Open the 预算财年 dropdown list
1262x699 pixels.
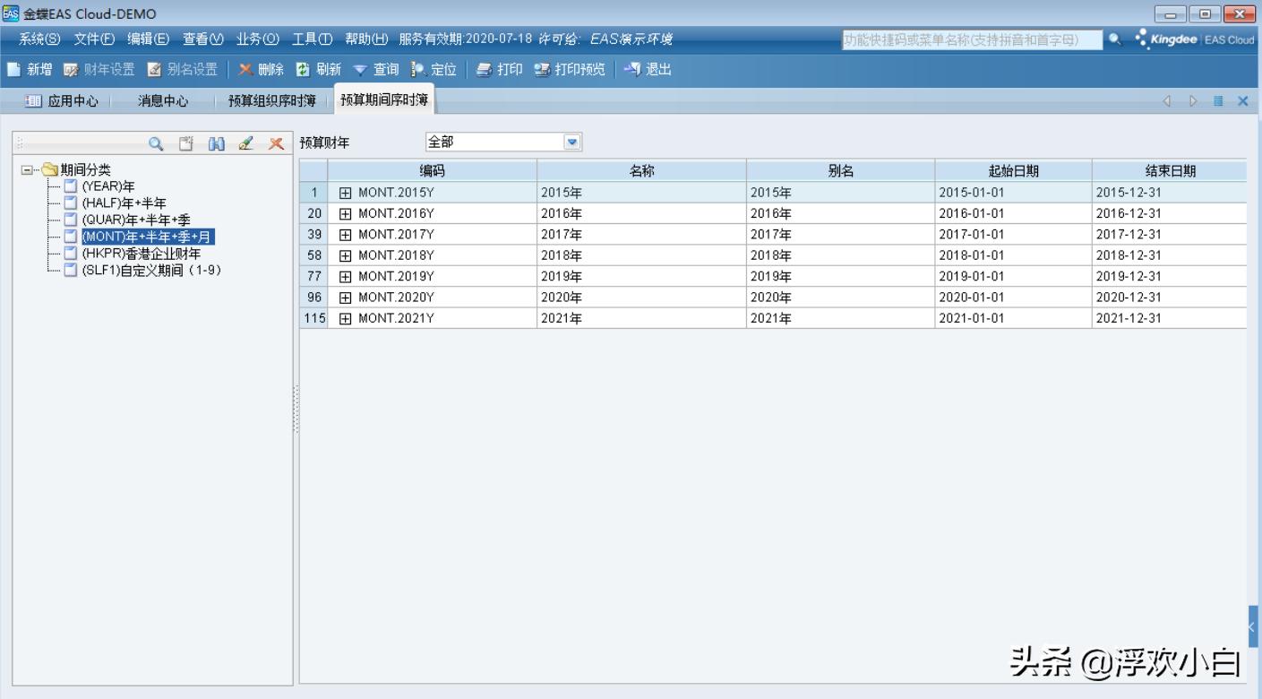click(573, 142)
